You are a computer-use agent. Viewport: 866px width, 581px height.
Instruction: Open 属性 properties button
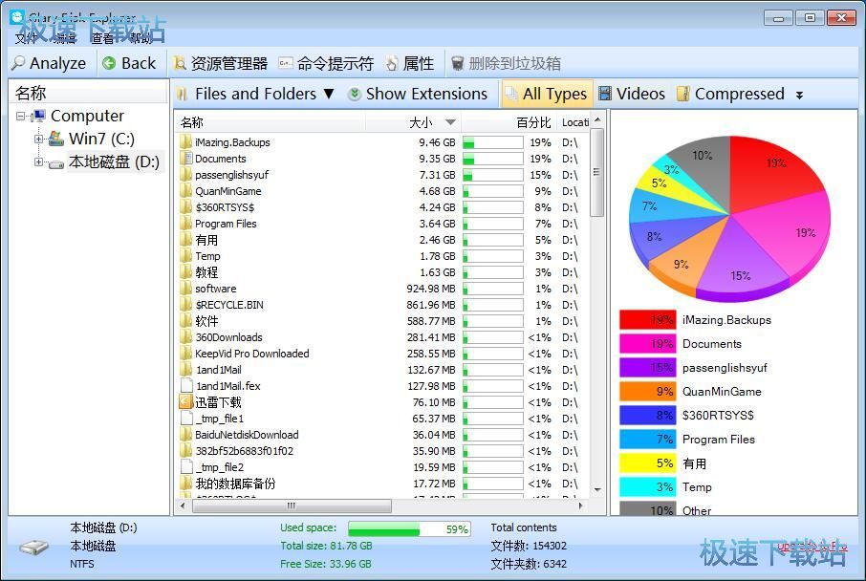click(x=410, y=63)
